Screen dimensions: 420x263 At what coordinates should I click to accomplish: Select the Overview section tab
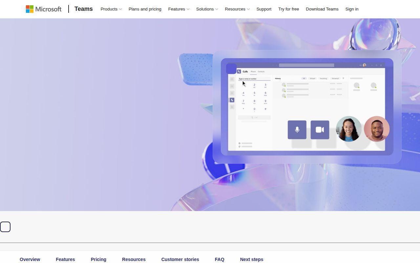30,259
